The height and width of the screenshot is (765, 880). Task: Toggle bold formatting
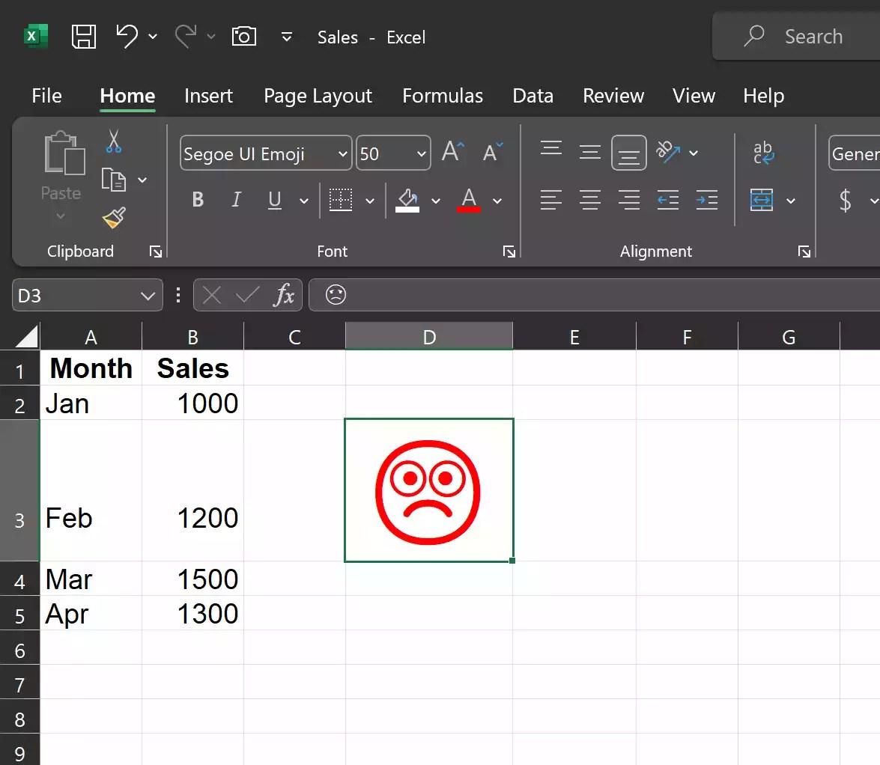click(x=197, y=200)
